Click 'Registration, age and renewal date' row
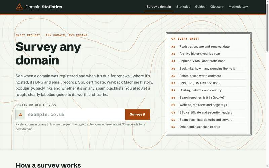 point(208,47)
